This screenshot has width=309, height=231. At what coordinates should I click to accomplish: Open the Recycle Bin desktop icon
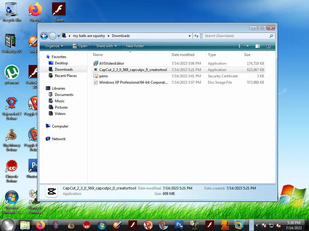(x=11, y=12)
